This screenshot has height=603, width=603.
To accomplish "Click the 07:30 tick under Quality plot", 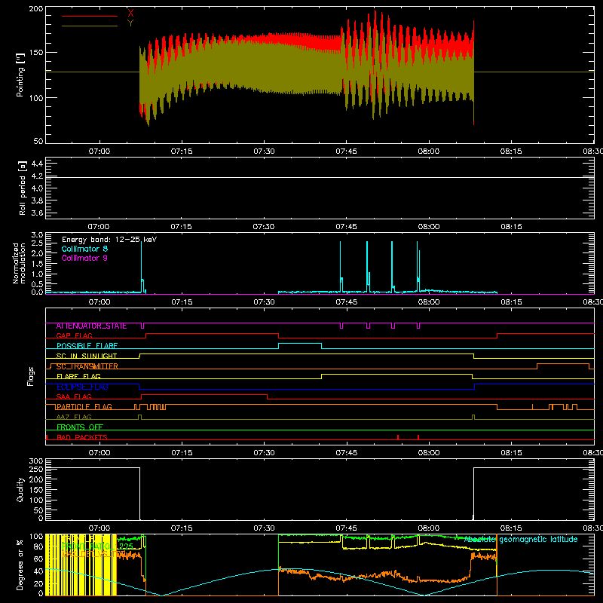I will click(264, 528).
